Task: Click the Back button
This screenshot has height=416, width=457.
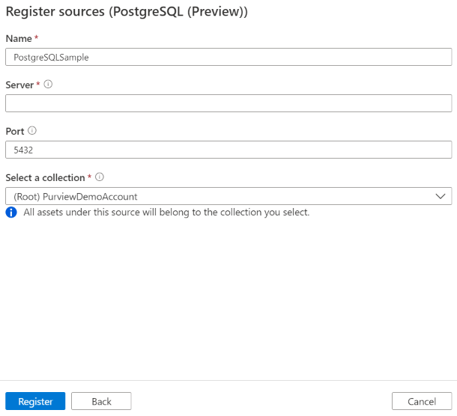Action: [x=101, y=401]
